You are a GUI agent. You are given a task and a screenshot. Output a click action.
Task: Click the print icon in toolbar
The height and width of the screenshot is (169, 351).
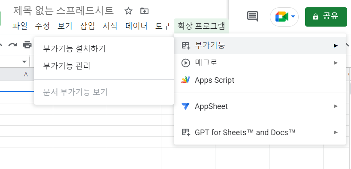pyautogui.click(x=27, y=45)
